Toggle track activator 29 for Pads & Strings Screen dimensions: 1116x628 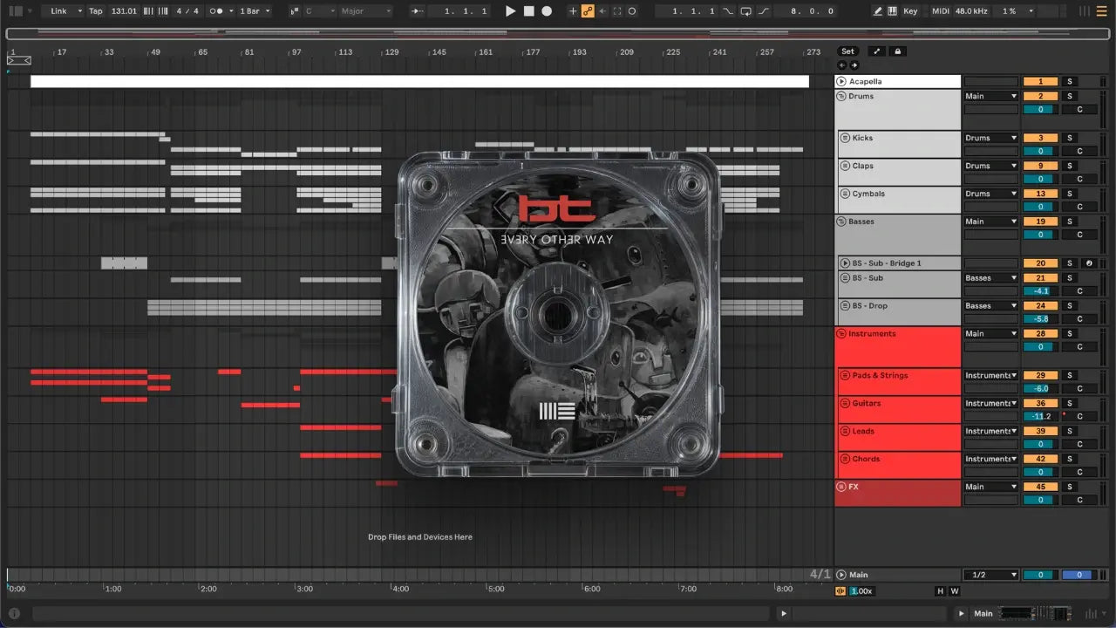tap(1040, 375)
